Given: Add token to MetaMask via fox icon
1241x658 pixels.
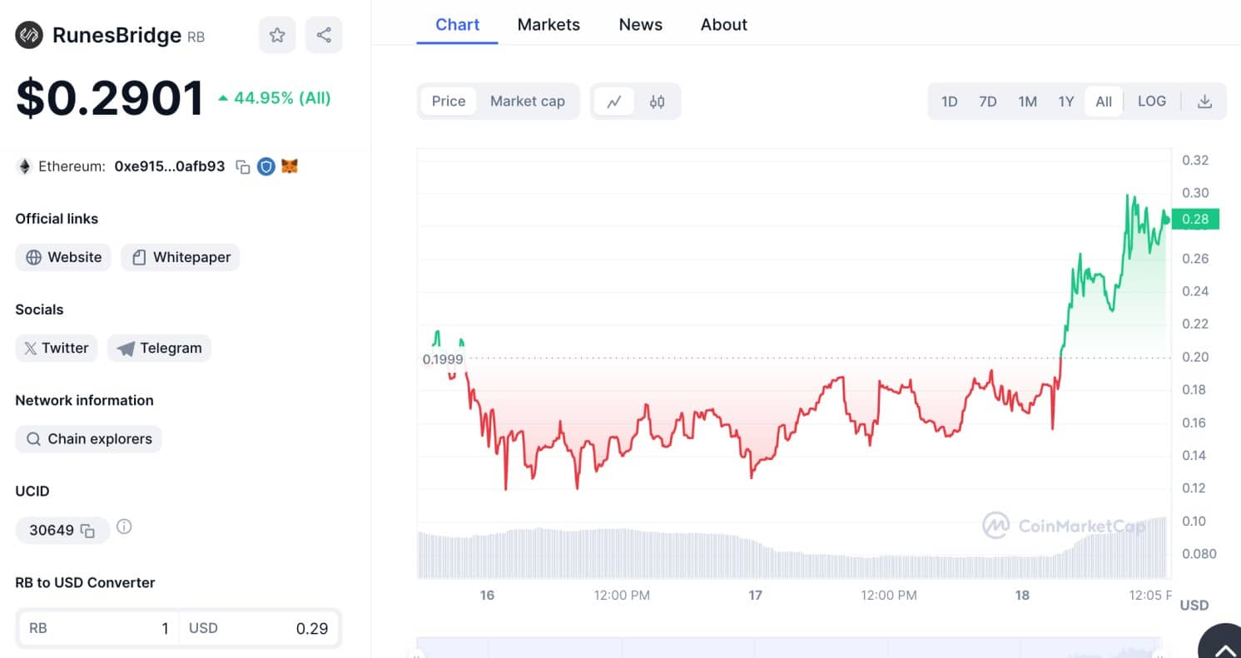Looking at the screenshot, I should point(289,166).
